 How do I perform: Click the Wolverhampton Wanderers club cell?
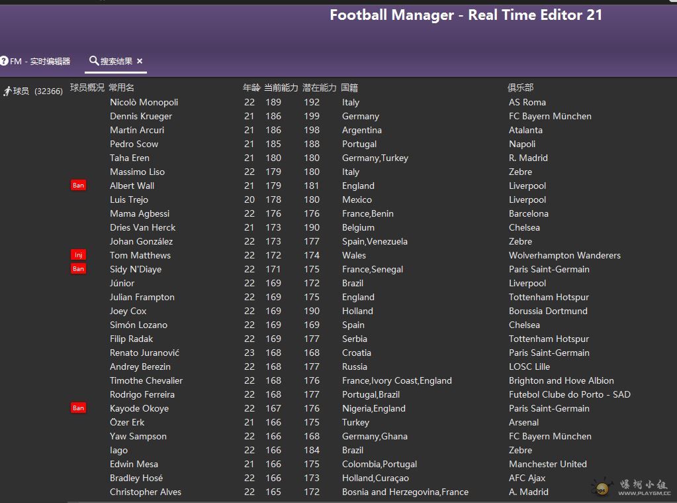tap(564, 255)
